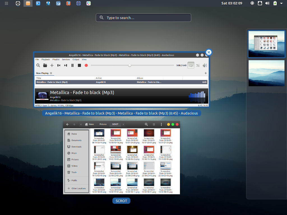The width and height of the screenshot is (287, 215).
Task: Open the Playlist menu in Audacious
Action: 56,59
